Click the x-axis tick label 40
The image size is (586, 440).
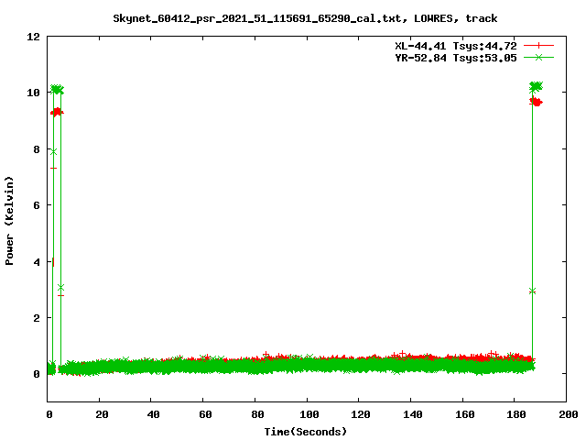click(x=153, y=414)
